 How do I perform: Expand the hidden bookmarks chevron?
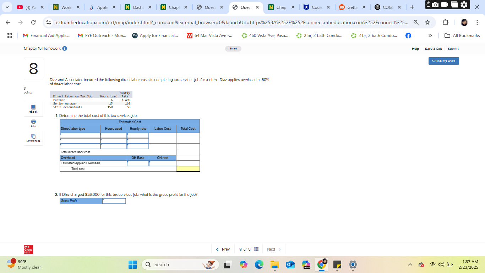431,36
